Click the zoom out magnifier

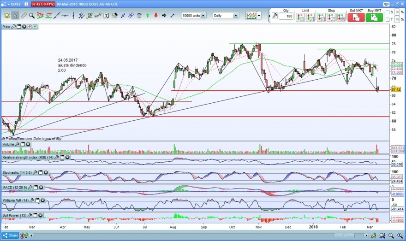tap(391, 235)
